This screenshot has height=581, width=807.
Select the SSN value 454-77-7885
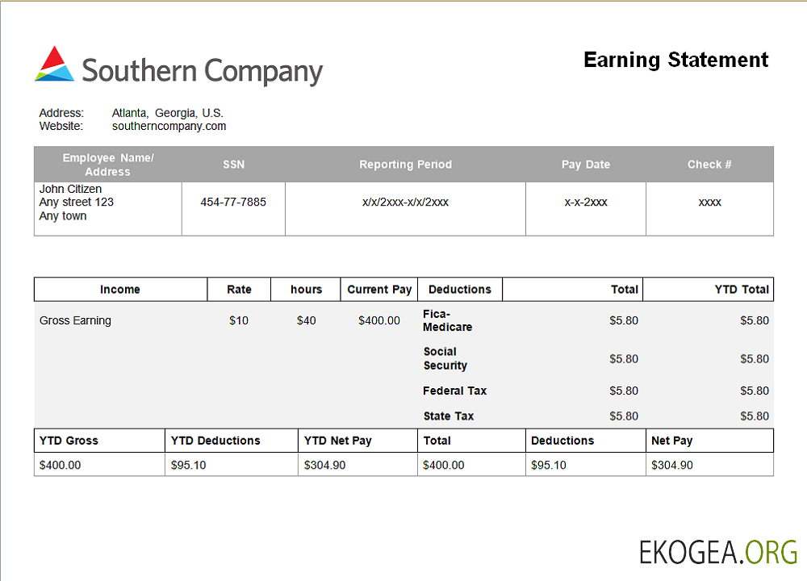tap(233, 202)
